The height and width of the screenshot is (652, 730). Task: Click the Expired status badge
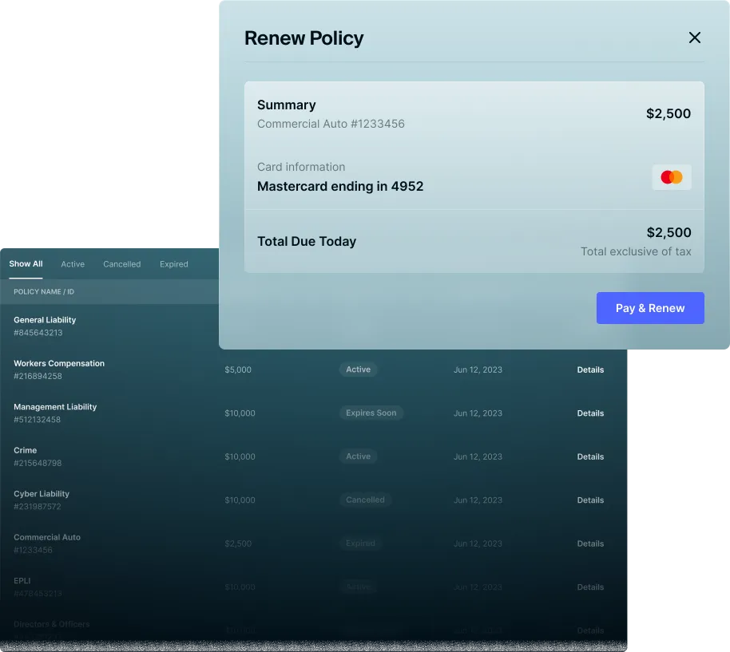360,543
